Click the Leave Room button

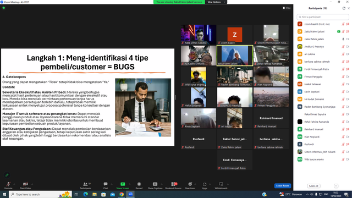coord(282,186)
